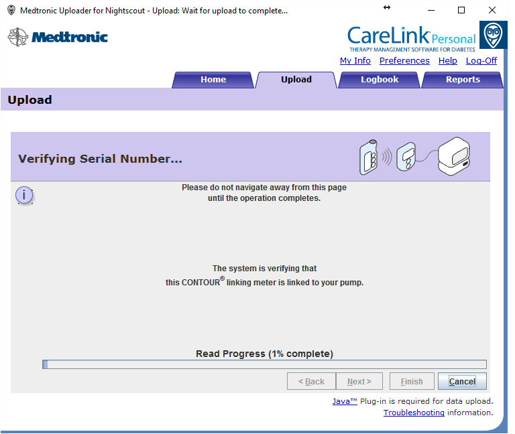
Task: Click the CONTOUR linking meter verification text
Action: [264, 275]
